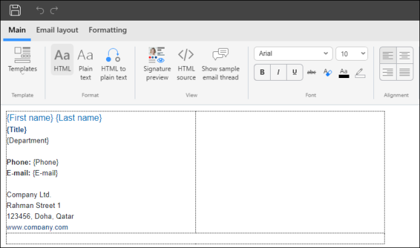Choose font color swatch
This screenshot has height=248, width=420.
(343, 73)
